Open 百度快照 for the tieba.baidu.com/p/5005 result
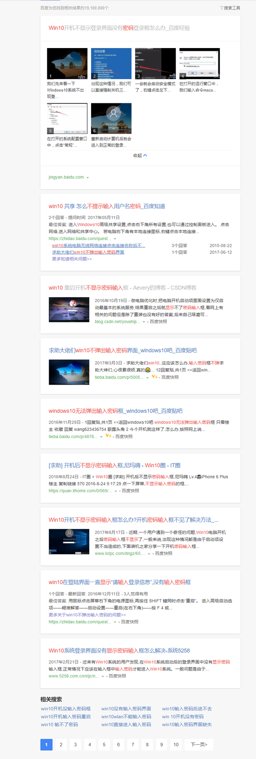Image resolution: width=256 pixels, height=759 pixels. [x=170, y=377]
